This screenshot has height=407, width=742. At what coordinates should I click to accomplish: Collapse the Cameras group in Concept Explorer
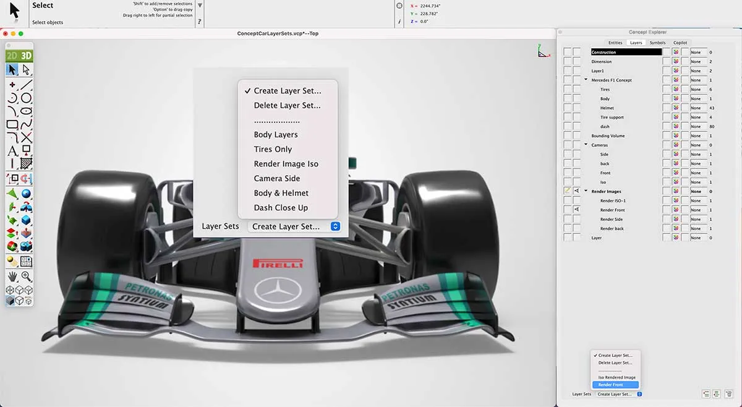point(585,145)
